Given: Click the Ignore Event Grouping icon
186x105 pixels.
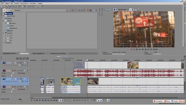Looking at the screenshot, I should tap(111, 100).
